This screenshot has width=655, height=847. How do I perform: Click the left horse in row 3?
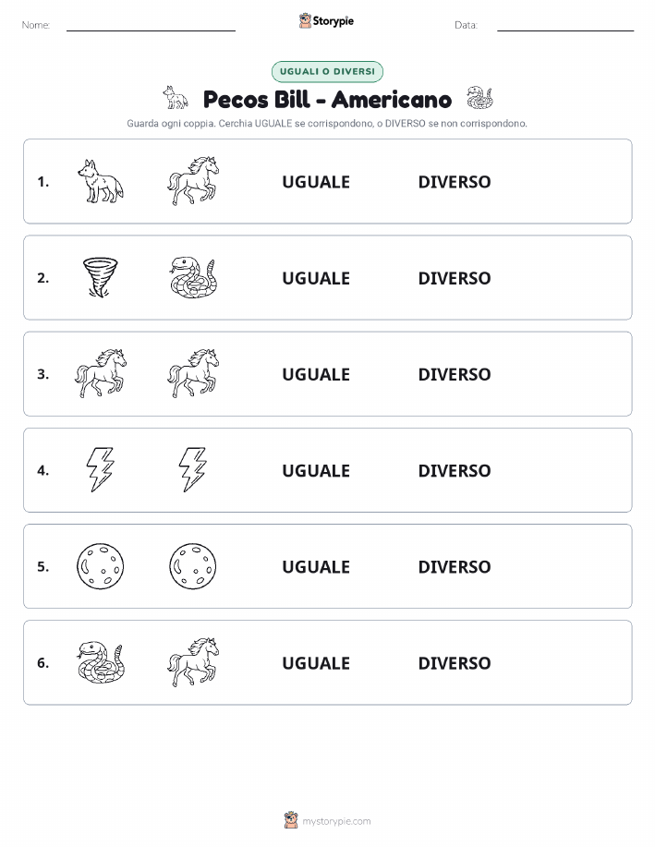(x=101, y=373)
